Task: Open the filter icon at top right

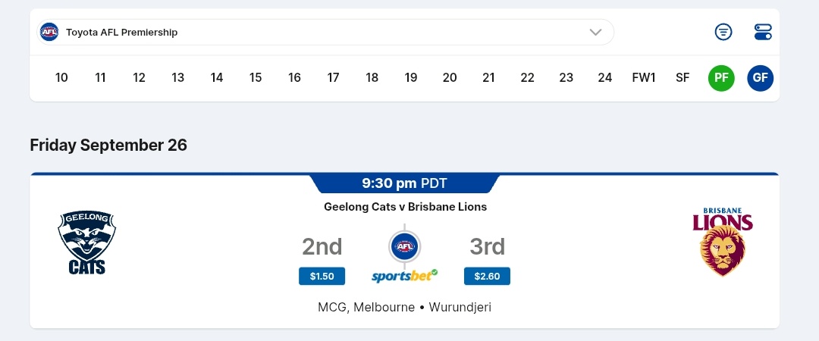Action: (723, 32)
